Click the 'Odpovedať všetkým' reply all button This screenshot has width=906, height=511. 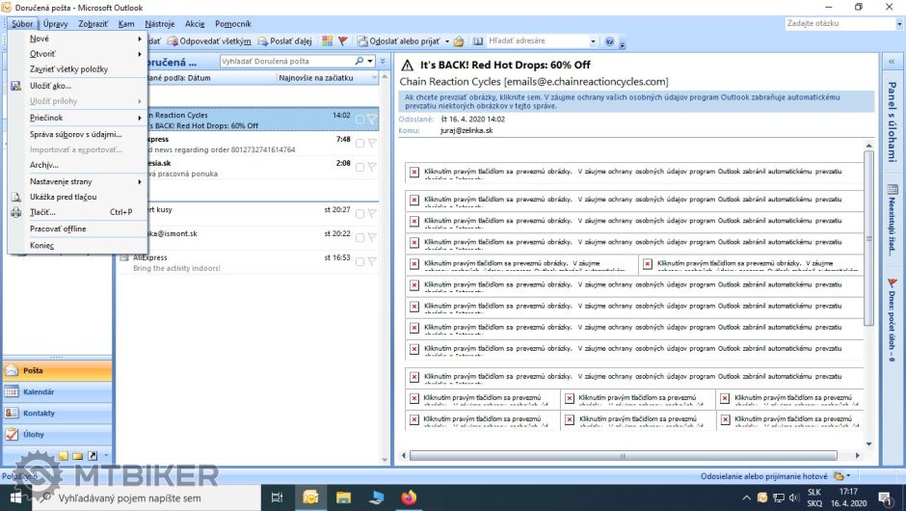[x=216, y=41]
